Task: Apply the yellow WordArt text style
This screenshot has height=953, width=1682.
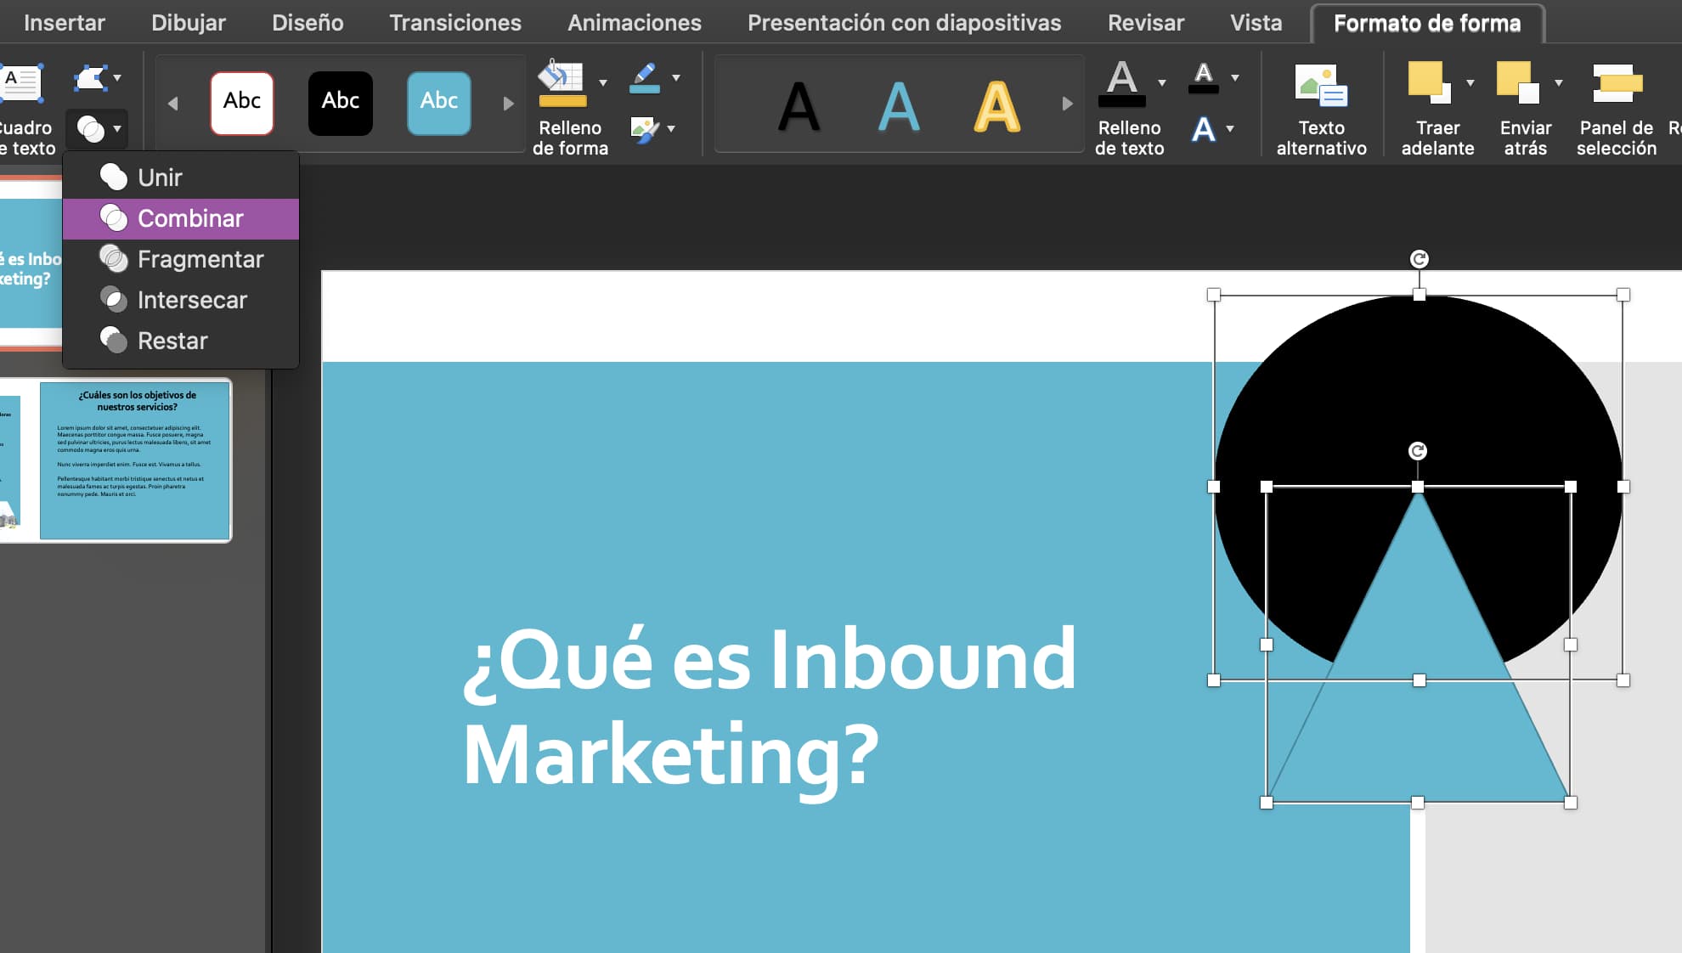Action: click(996, 104)
